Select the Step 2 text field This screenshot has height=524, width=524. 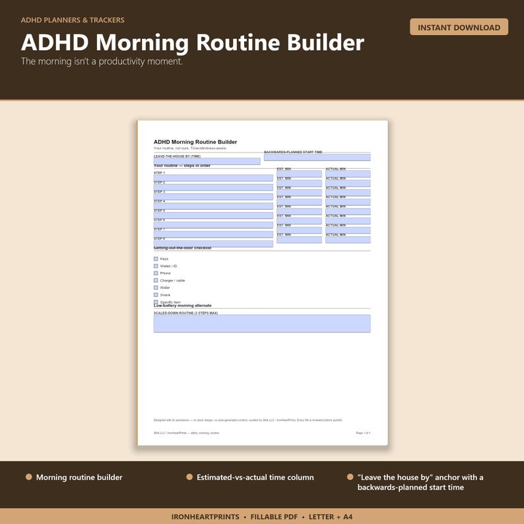tap(213, 187)
